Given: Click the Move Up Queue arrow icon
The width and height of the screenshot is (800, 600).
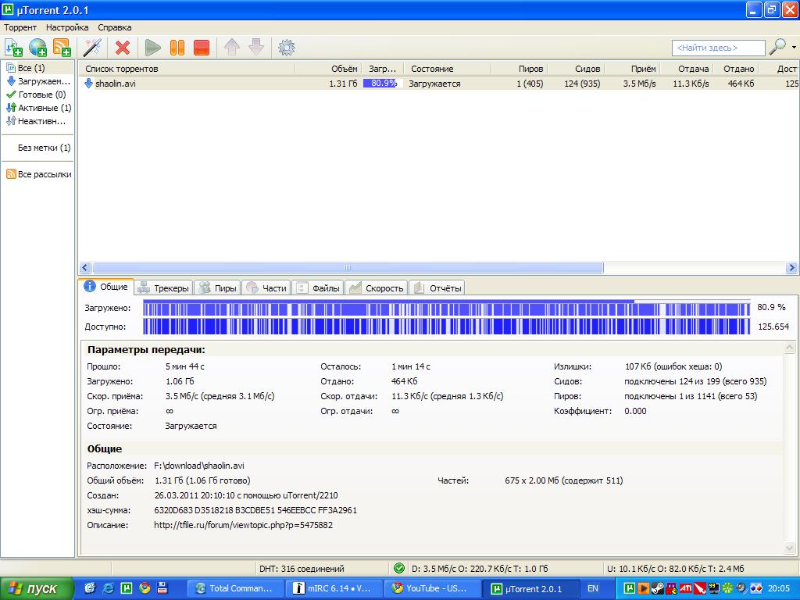Looking at the screenshot, I should point(232,48).
